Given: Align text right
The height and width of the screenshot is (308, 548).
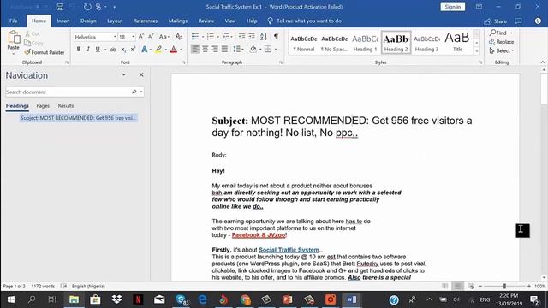Looking at the screenshot, I should pos(215,50).
